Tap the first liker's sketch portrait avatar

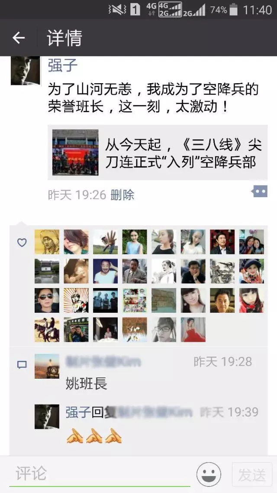(x=47, y=242)
